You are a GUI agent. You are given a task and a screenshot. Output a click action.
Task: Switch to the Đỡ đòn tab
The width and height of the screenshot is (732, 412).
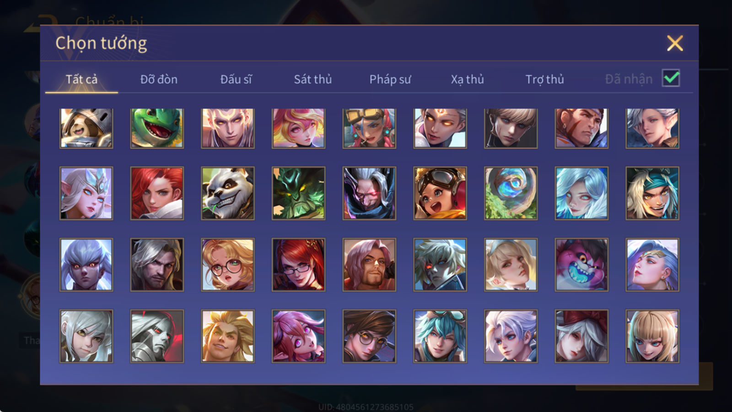159,79
